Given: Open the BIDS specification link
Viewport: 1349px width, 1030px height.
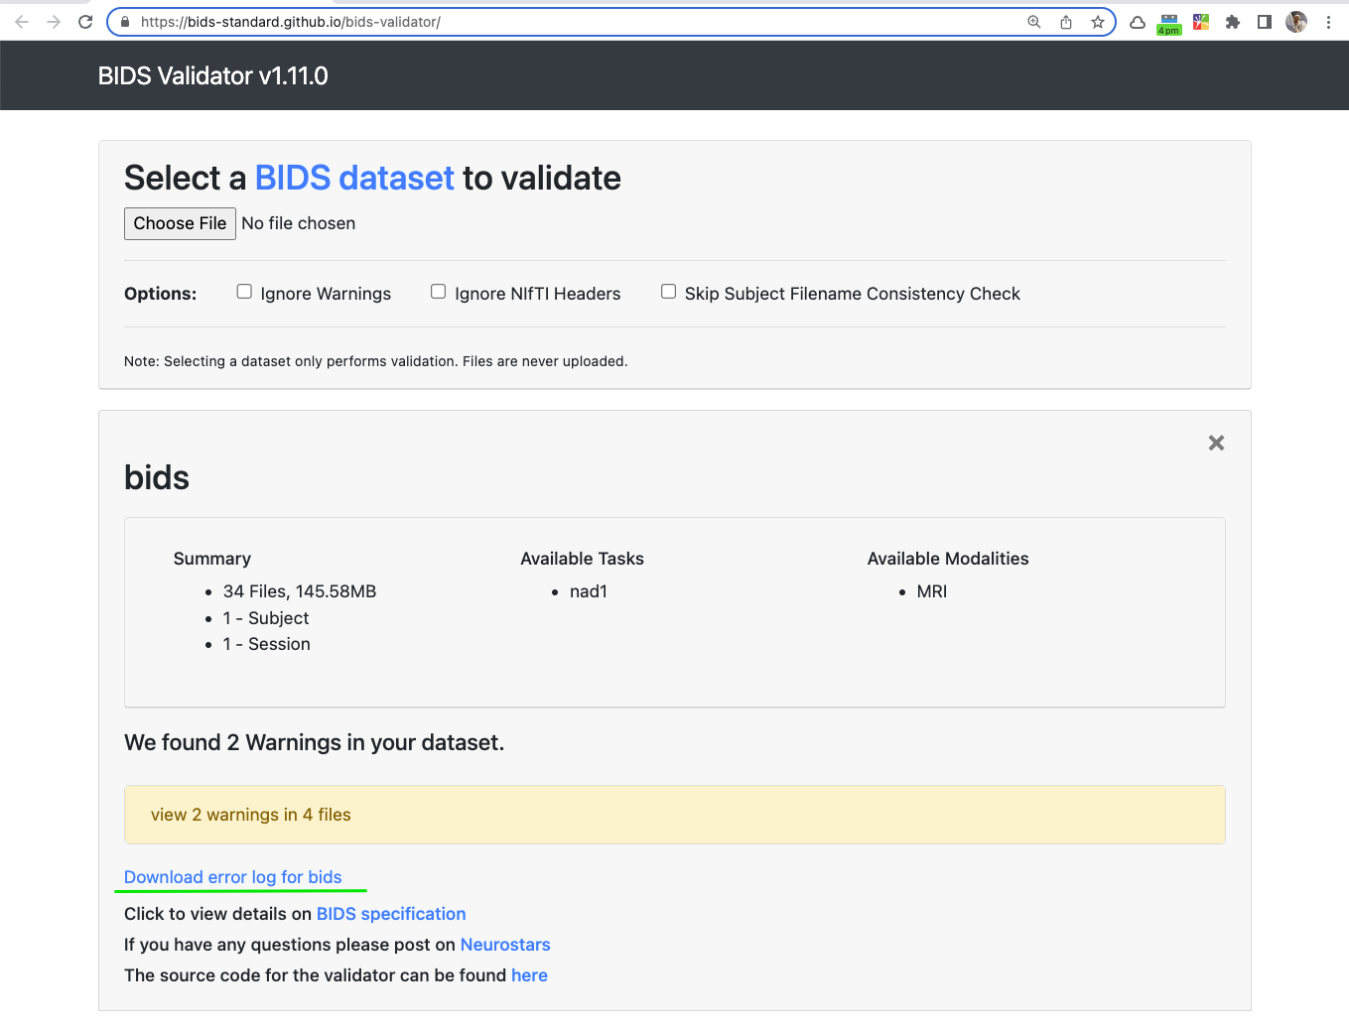Looking at the screenshot, I should click(391, 914).
